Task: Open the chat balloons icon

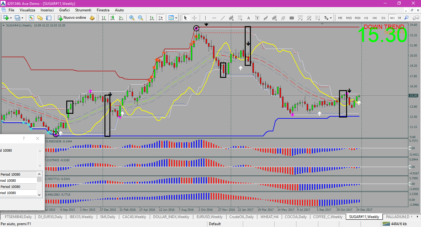Action: pyautogui.click(x=415, y=18)
